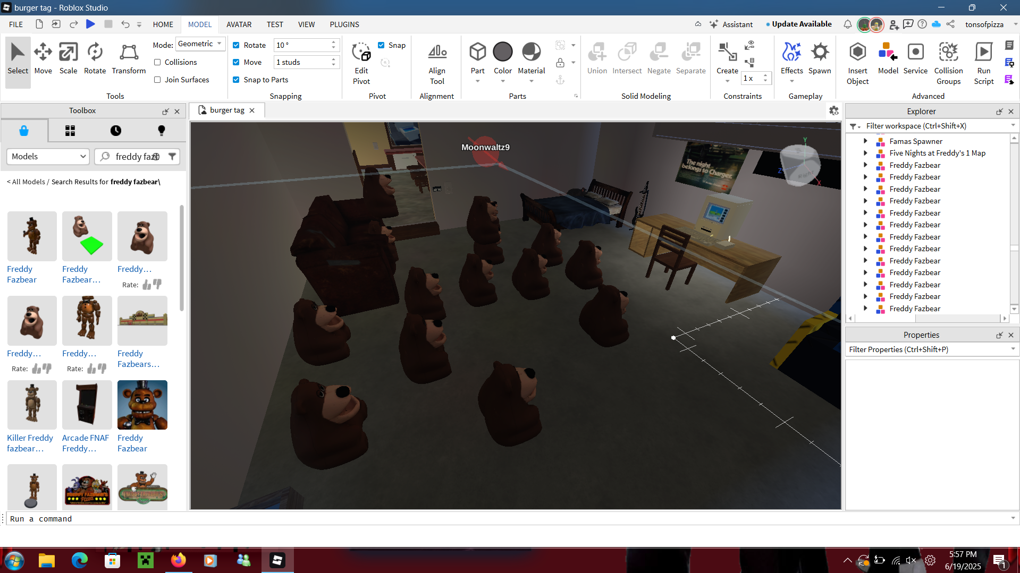Open the Part dropdown arrow
1020x573 pixels.
click(x=477, y=81)
